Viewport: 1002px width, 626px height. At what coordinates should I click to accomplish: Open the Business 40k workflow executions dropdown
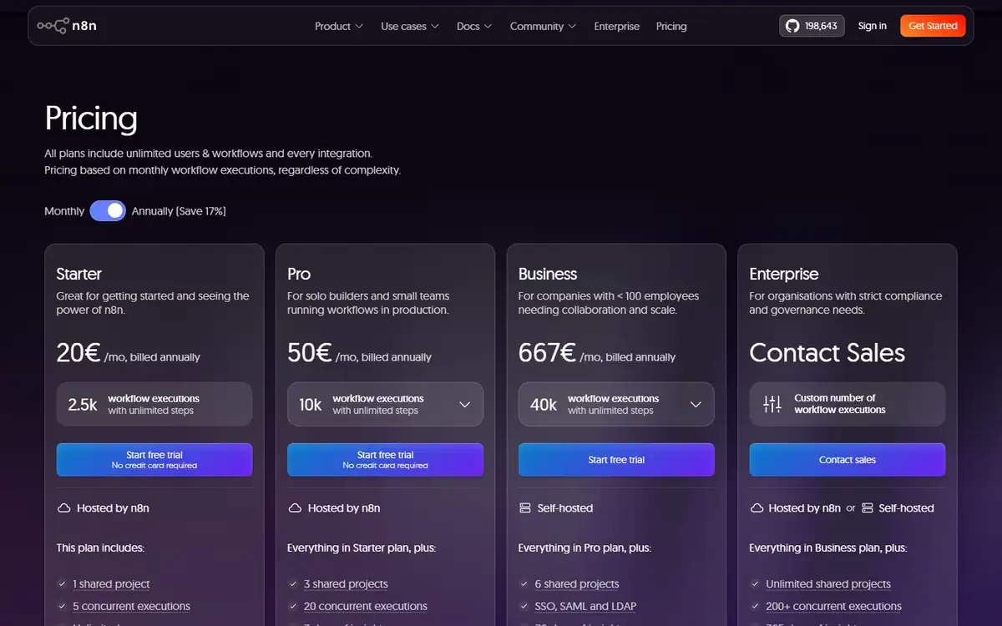(616, 404)
